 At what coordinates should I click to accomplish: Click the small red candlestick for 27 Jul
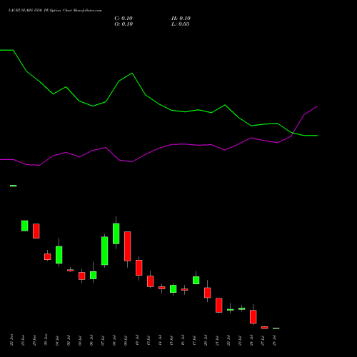265,328
